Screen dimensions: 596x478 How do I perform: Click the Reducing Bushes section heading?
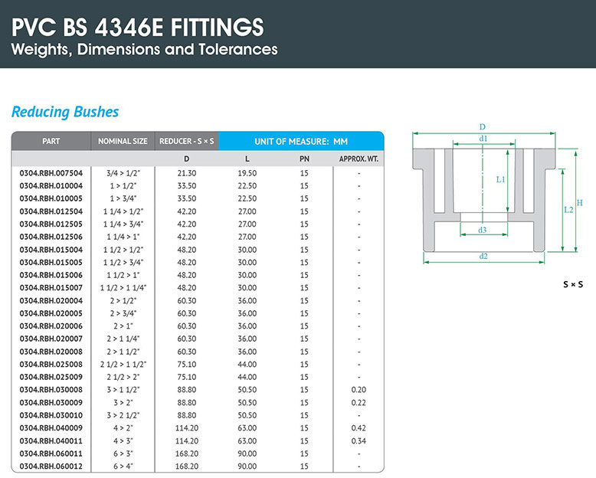tap(65, 112)
